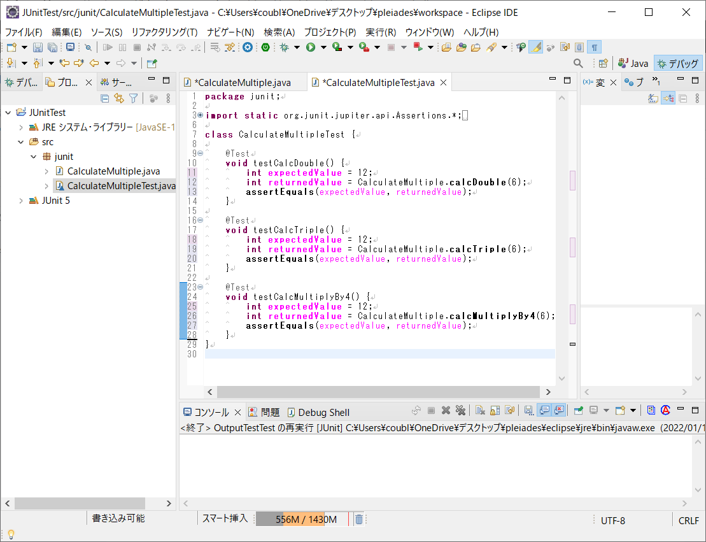Open the ファイル(F) menu
Image resolution: width=706 pixels, height=542 pixels.
pos(24,32)
